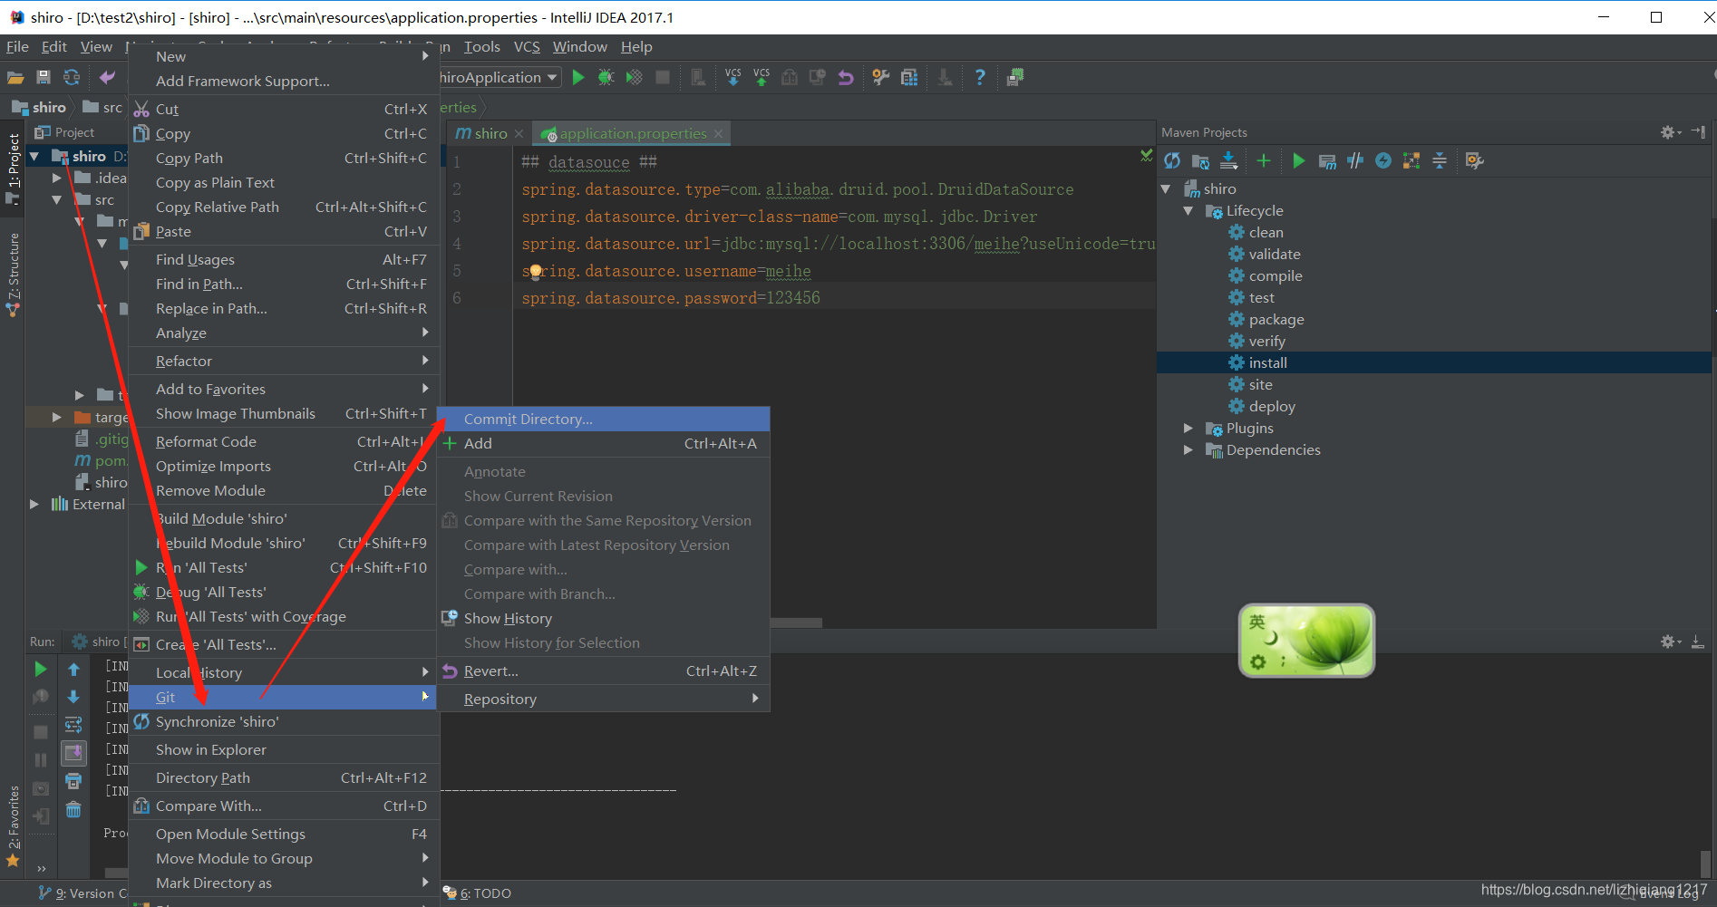This screenshot has width=1717, height=907.
Task: Open the Tools menu
Action: coord(481,47)
